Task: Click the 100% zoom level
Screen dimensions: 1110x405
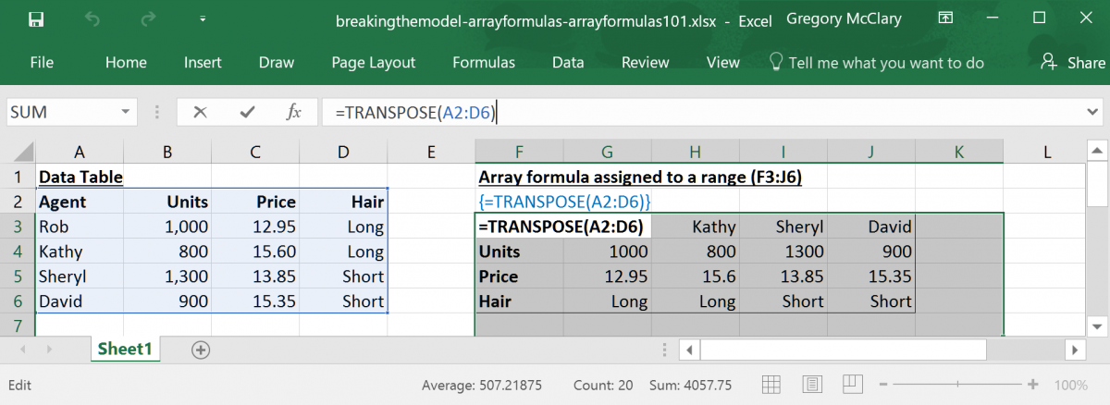Action: 1070,385
